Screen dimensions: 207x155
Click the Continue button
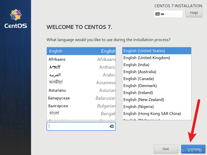pos(193,149)
